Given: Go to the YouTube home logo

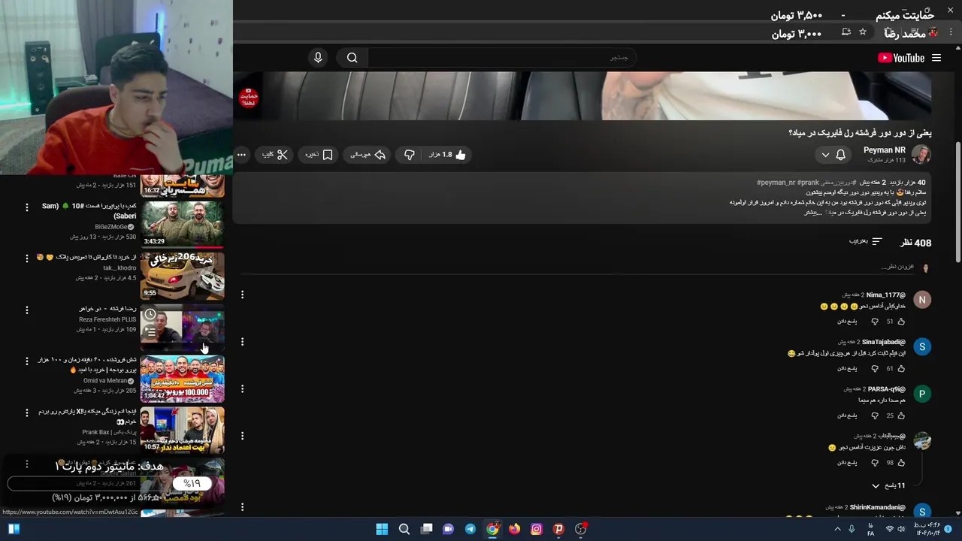Looking at the screenshot, I should [901, 58].
